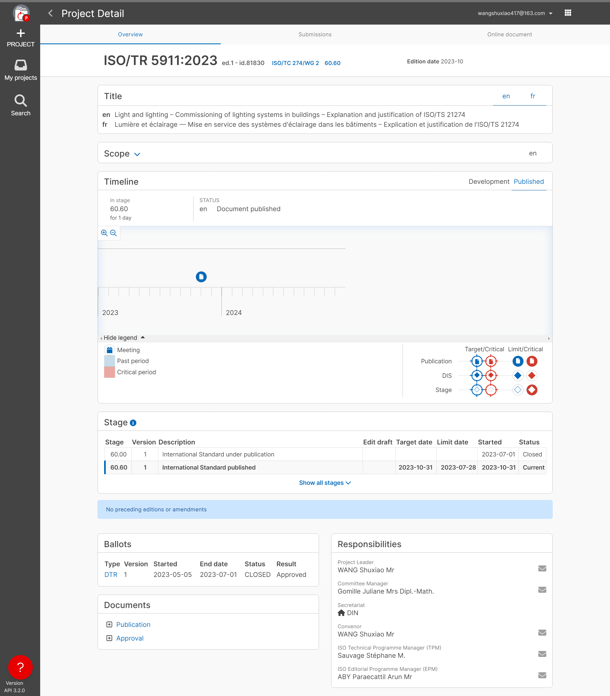Show all stages
The height and width of the screenshot is (696, 610).
tap(325, 483)
